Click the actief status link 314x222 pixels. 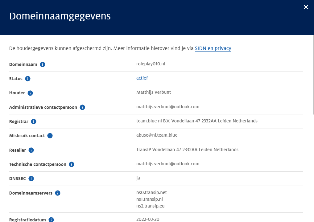(142, 78)
